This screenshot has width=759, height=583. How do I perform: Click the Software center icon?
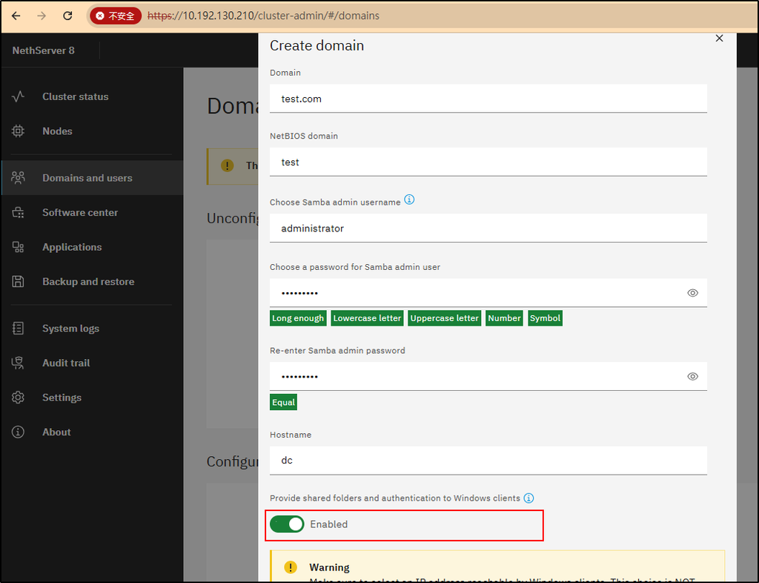tap(18, 213)
